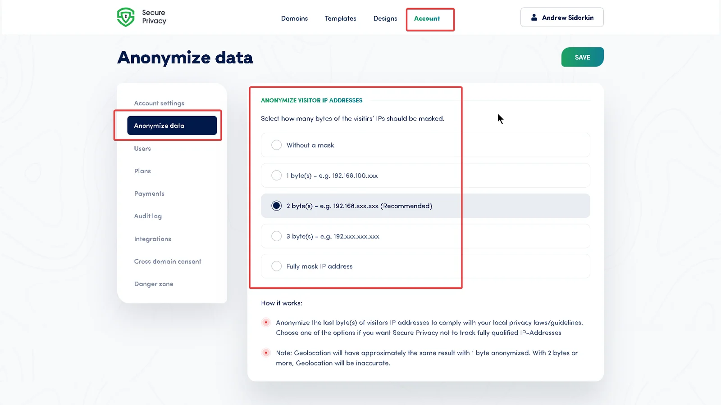Open the Audit log
The height and width of the screenshot is (405, 721).
tap(147, 216)
